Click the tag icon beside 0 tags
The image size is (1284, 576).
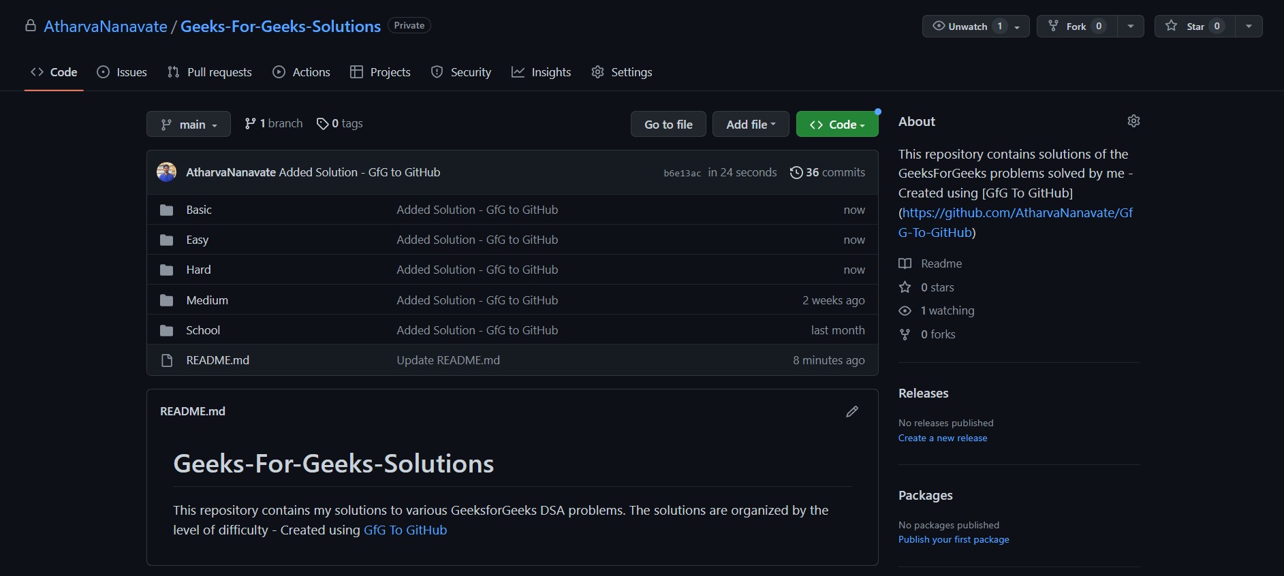coord(323,123)
